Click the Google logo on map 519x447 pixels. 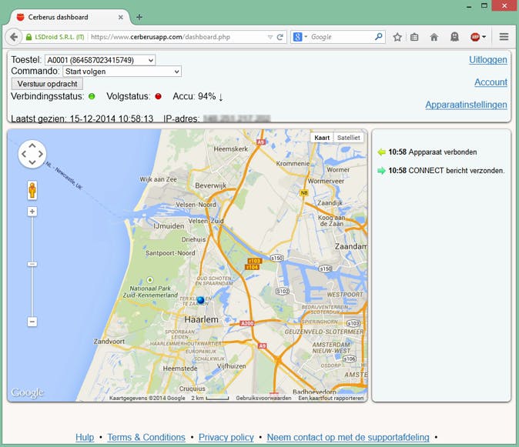[x=27, y=392]
